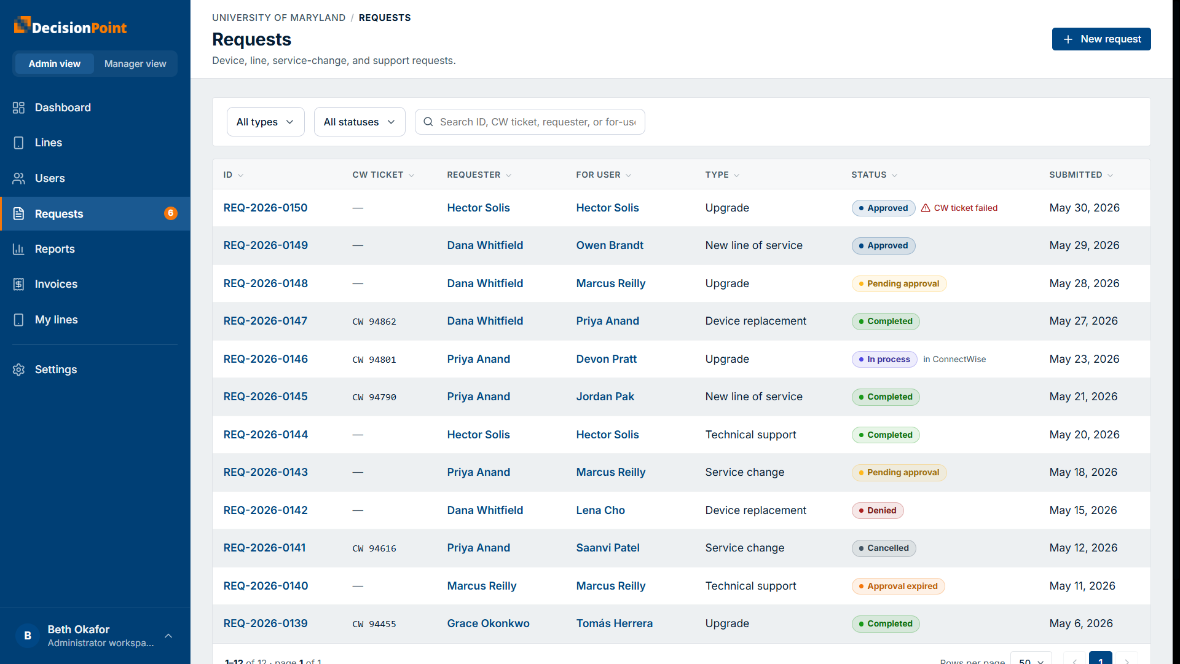
Task: Switch to Admin view
Action: (55, 64)
